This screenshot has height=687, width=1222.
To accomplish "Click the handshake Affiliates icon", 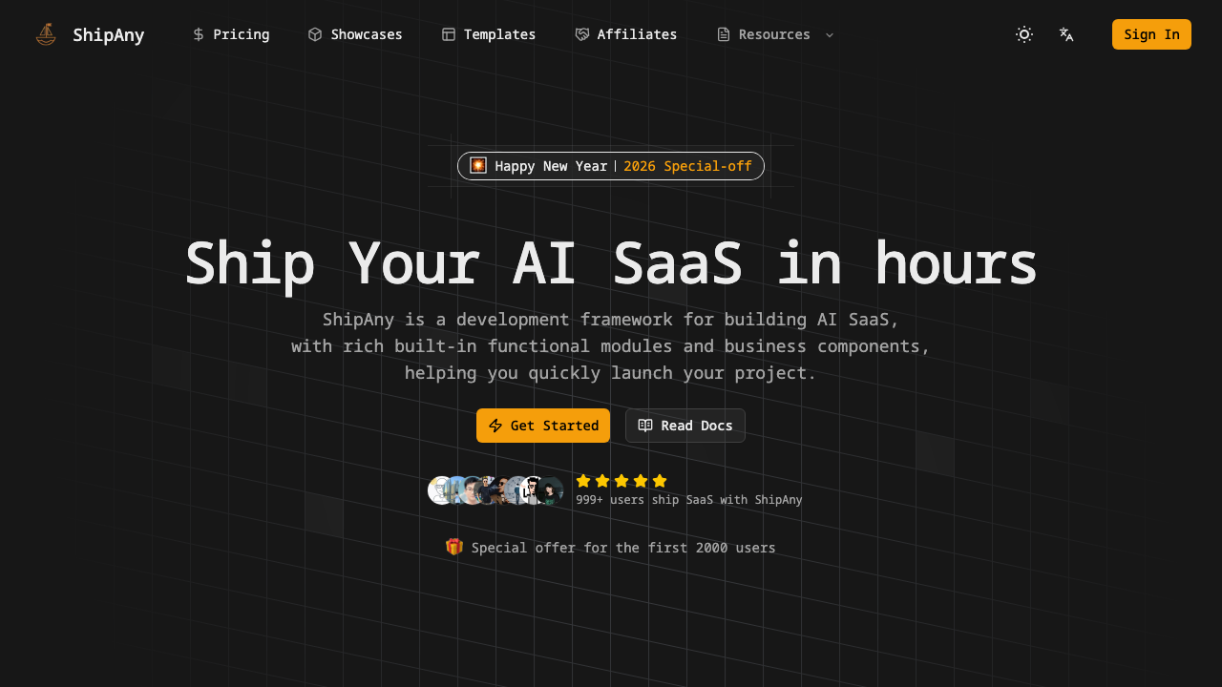I will coord(582,34).
